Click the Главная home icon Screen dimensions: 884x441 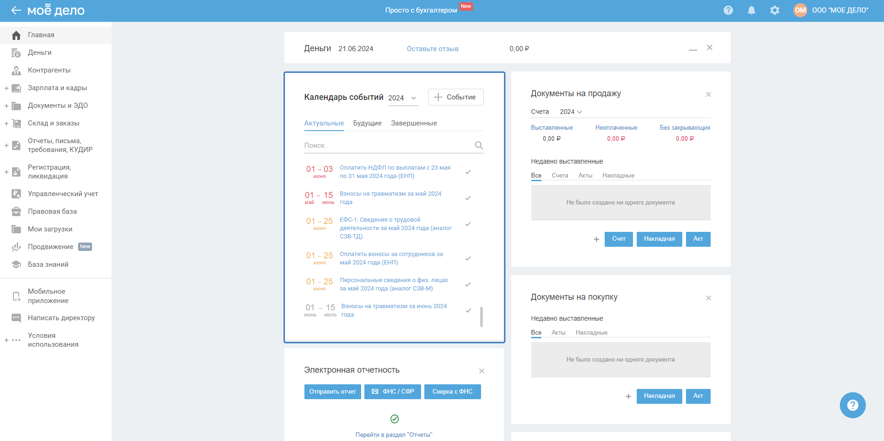16,35
